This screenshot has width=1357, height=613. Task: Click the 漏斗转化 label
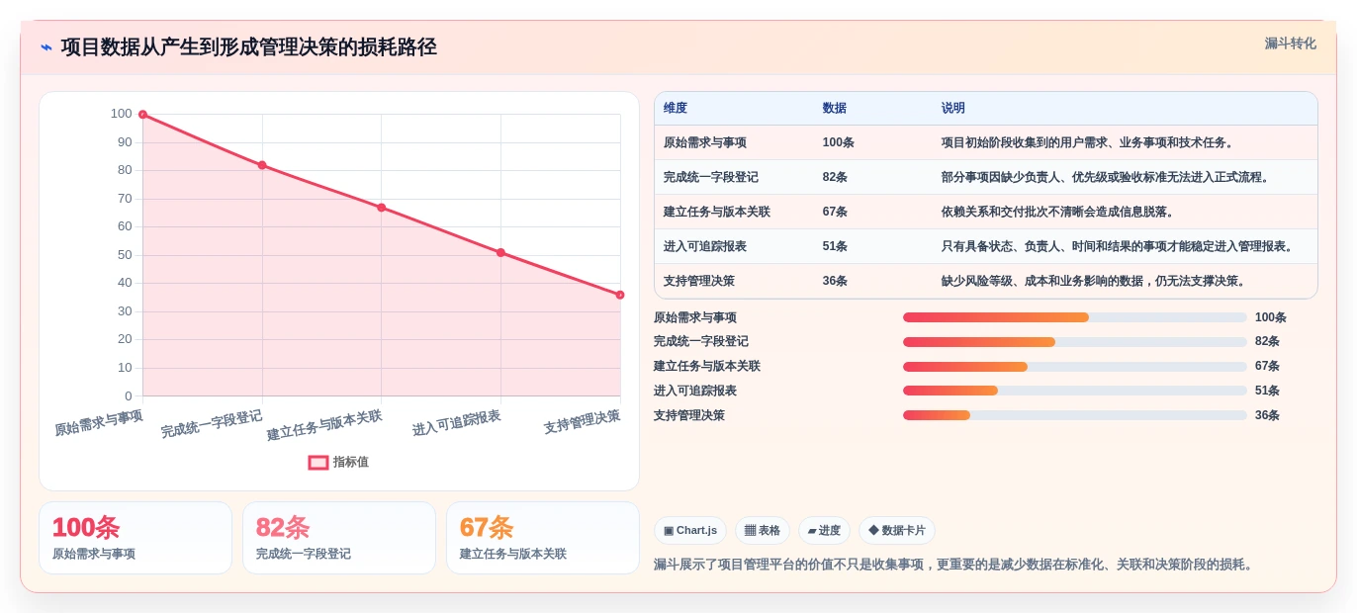tap(1290, 44)
